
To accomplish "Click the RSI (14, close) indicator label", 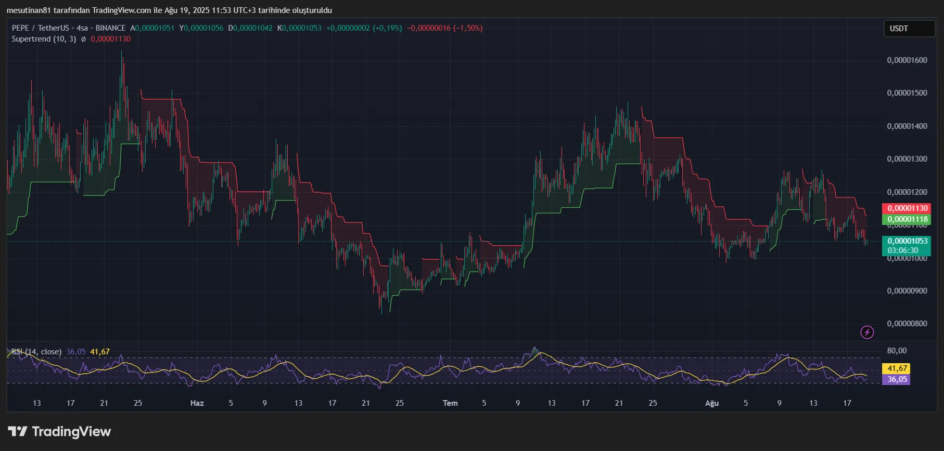I will pyautogui.click(x=36, y=352).
